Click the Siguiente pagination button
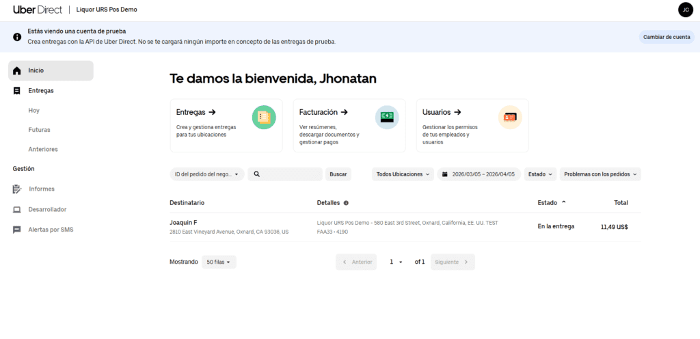 tap(453, 262)
